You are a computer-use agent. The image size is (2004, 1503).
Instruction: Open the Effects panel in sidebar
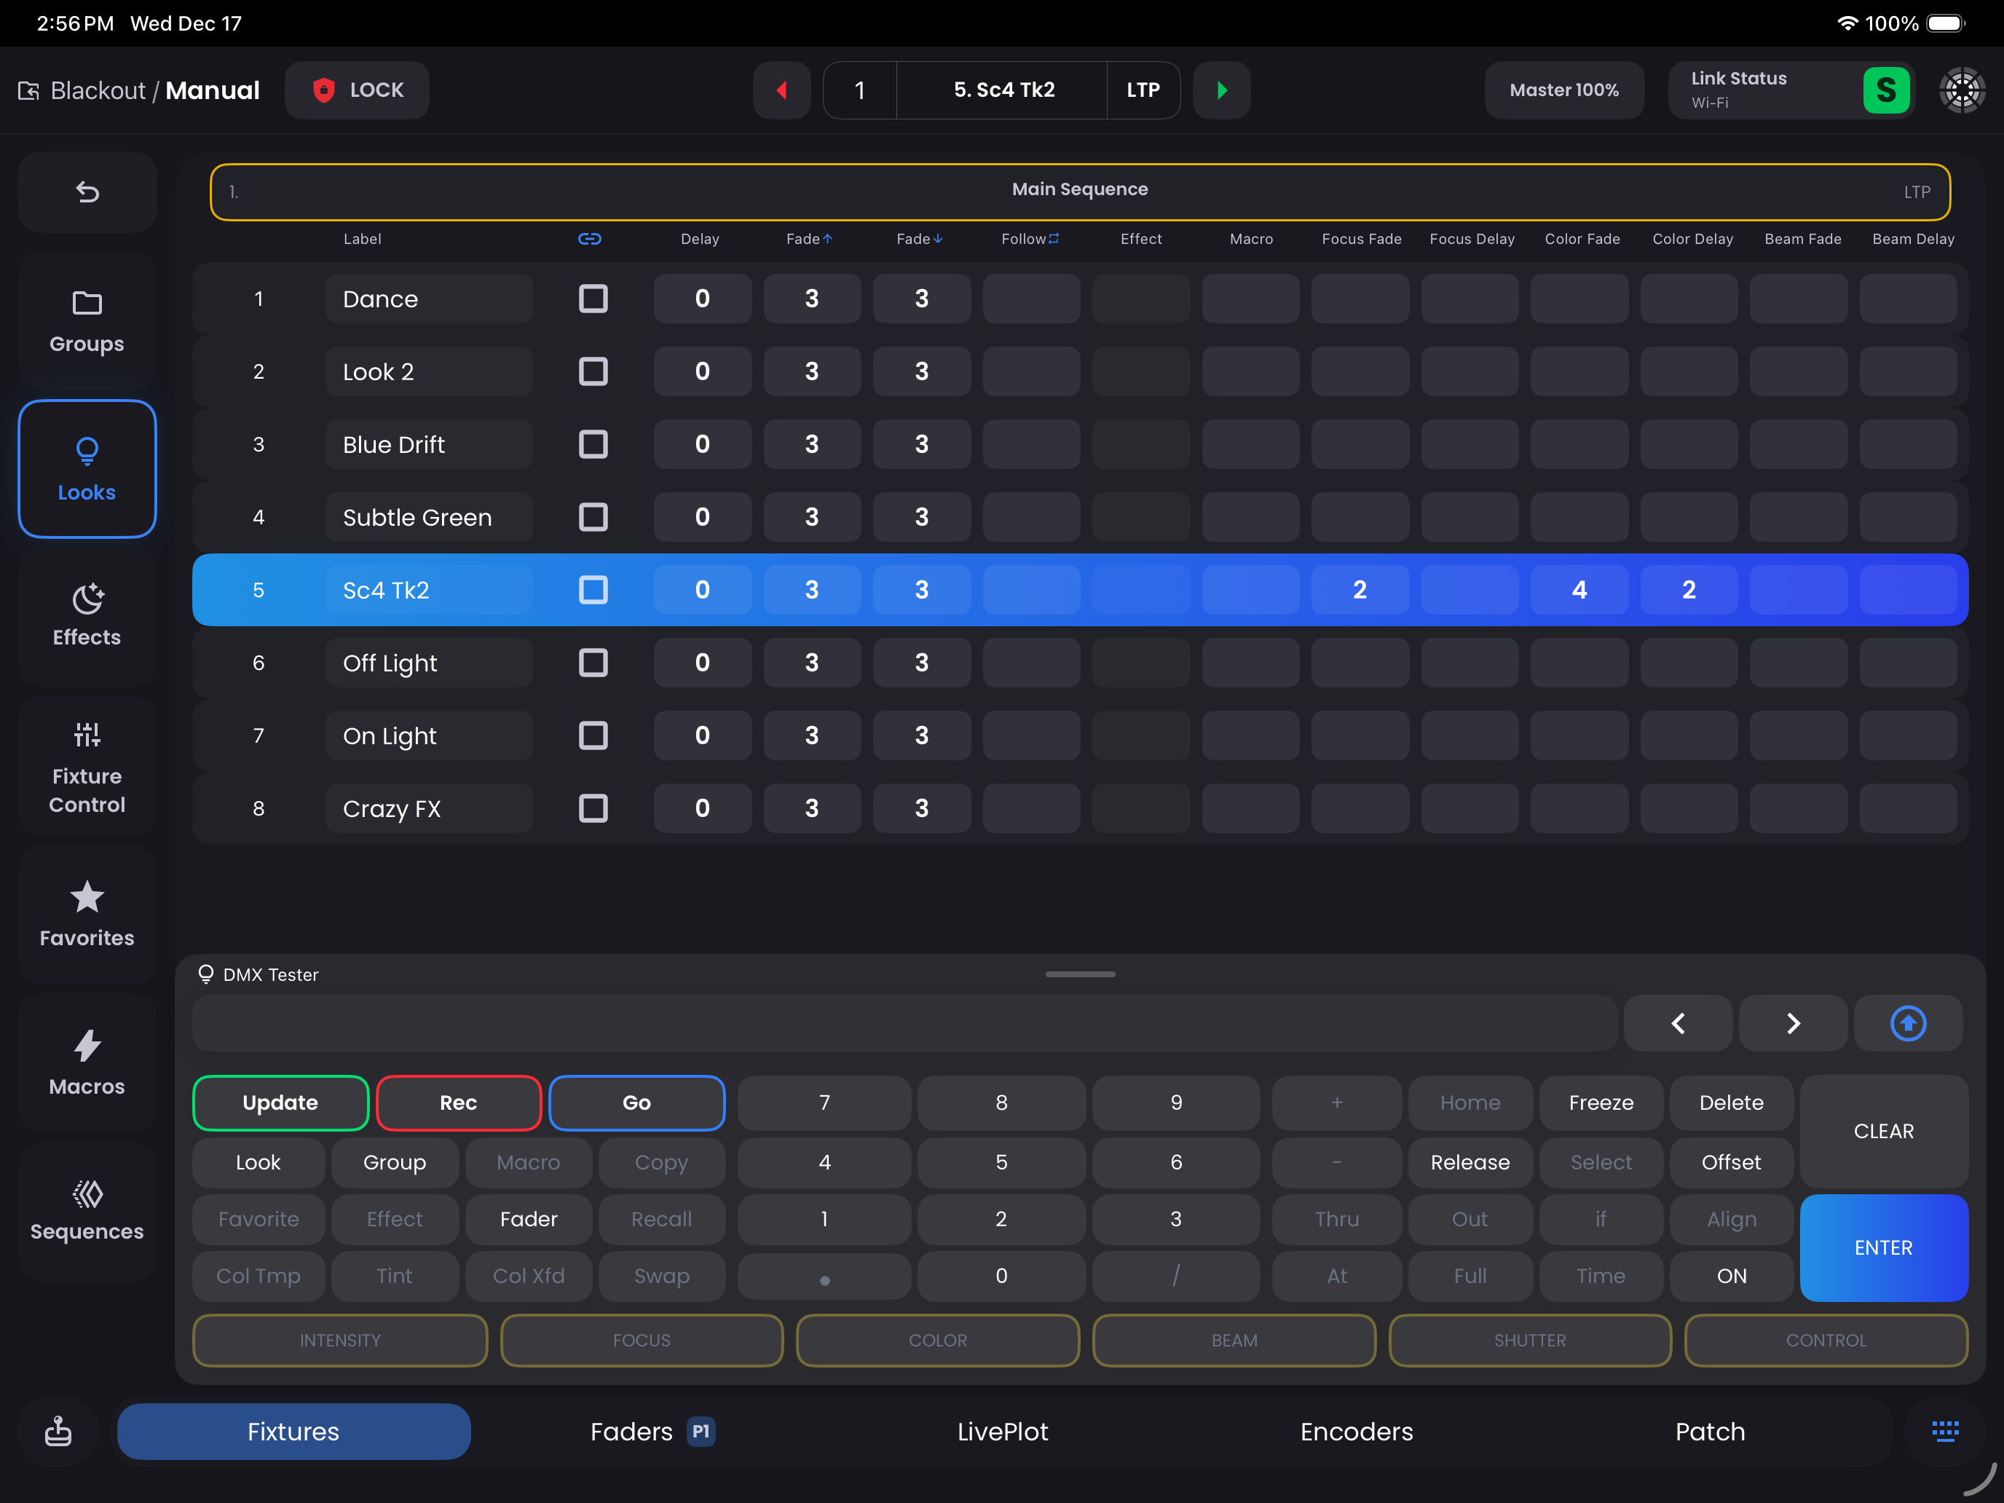tap(87, 616)
